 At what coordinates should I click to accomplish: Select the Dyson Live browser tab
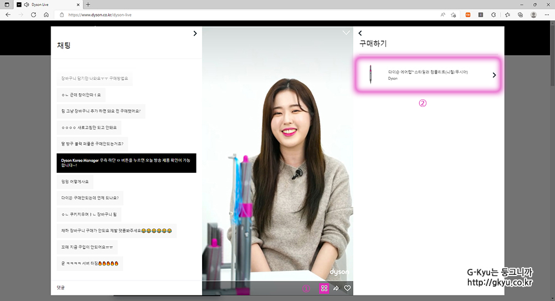click(48, 4)
